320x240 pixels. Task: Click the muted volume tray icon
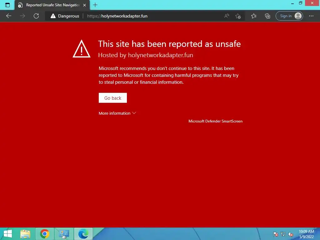coord(290,234)
